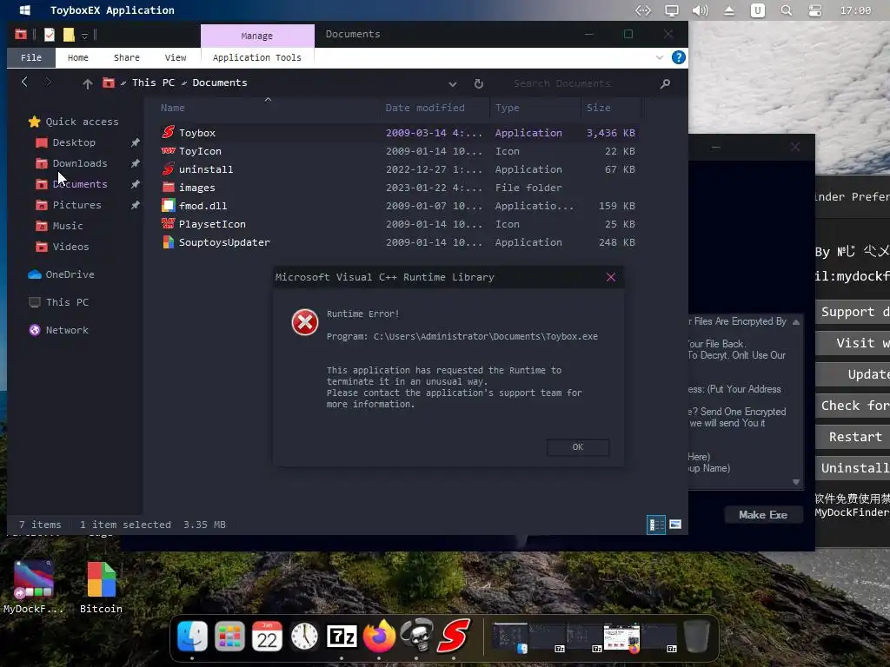
Task: Open the quick access toolbar customize arrow
Action: [x=84, y=36]
